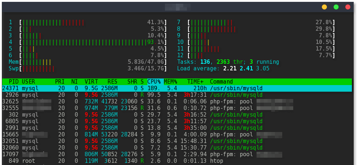This screenshot has width=357, height=165.
Task: Select mysqld process with PID 2991
Action: (x=177, y=128)
